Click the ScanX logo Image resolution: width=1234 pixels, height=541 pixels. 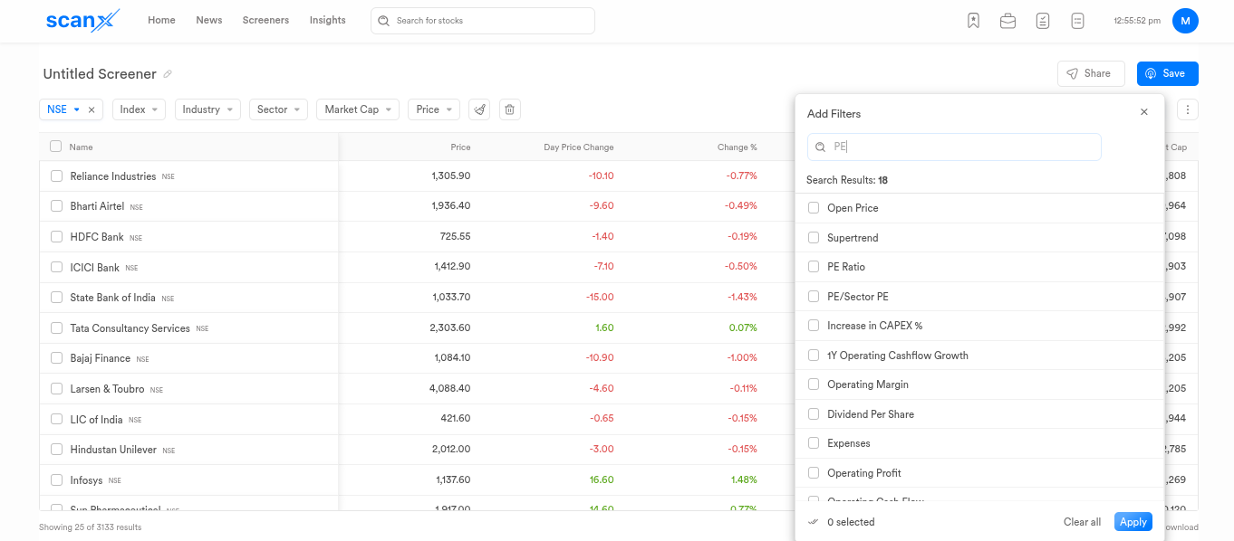click(82, 20)
